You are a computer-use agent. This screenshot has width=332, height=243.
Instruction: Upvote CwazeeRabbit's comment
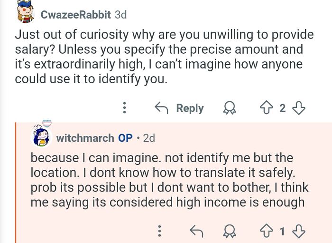point(267,108)
